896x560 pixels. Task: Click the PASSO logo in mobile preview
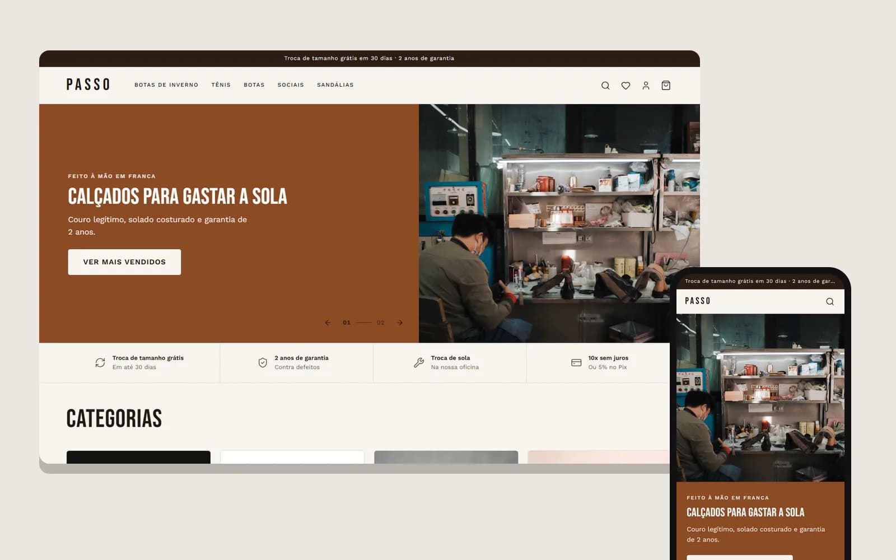(698, 301)
